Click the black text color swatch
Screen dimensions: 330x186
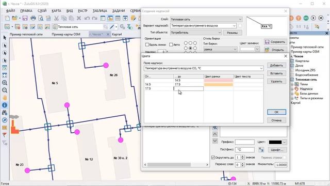(275, 142)
